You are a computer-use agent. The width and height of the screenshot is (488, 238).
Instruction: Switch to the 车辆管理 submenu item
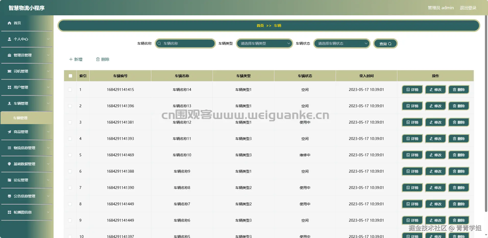[21, 118]
